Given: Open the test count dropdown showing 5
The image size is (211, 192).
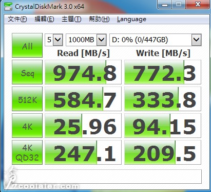Looking at the screenshot, I should pyautogui.click(x=54, y=40).
